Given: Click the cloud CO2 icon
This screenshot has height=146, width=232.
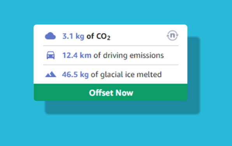Looking at the screenshot, I should pos(50,36).
